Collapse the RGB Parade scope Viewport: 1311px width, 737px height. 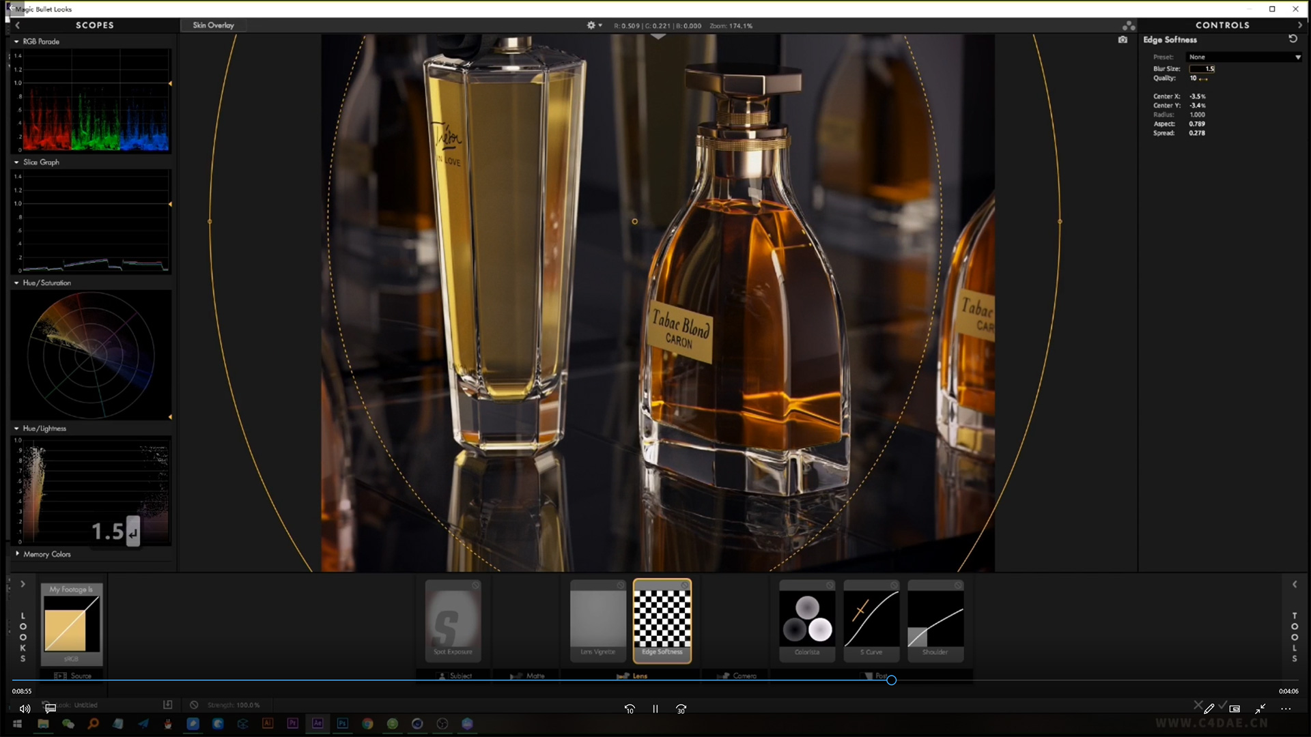[x=16, y=42]
